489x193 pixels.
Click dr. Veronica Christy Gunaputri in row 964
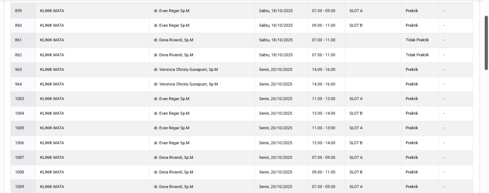tap(186, 84)
